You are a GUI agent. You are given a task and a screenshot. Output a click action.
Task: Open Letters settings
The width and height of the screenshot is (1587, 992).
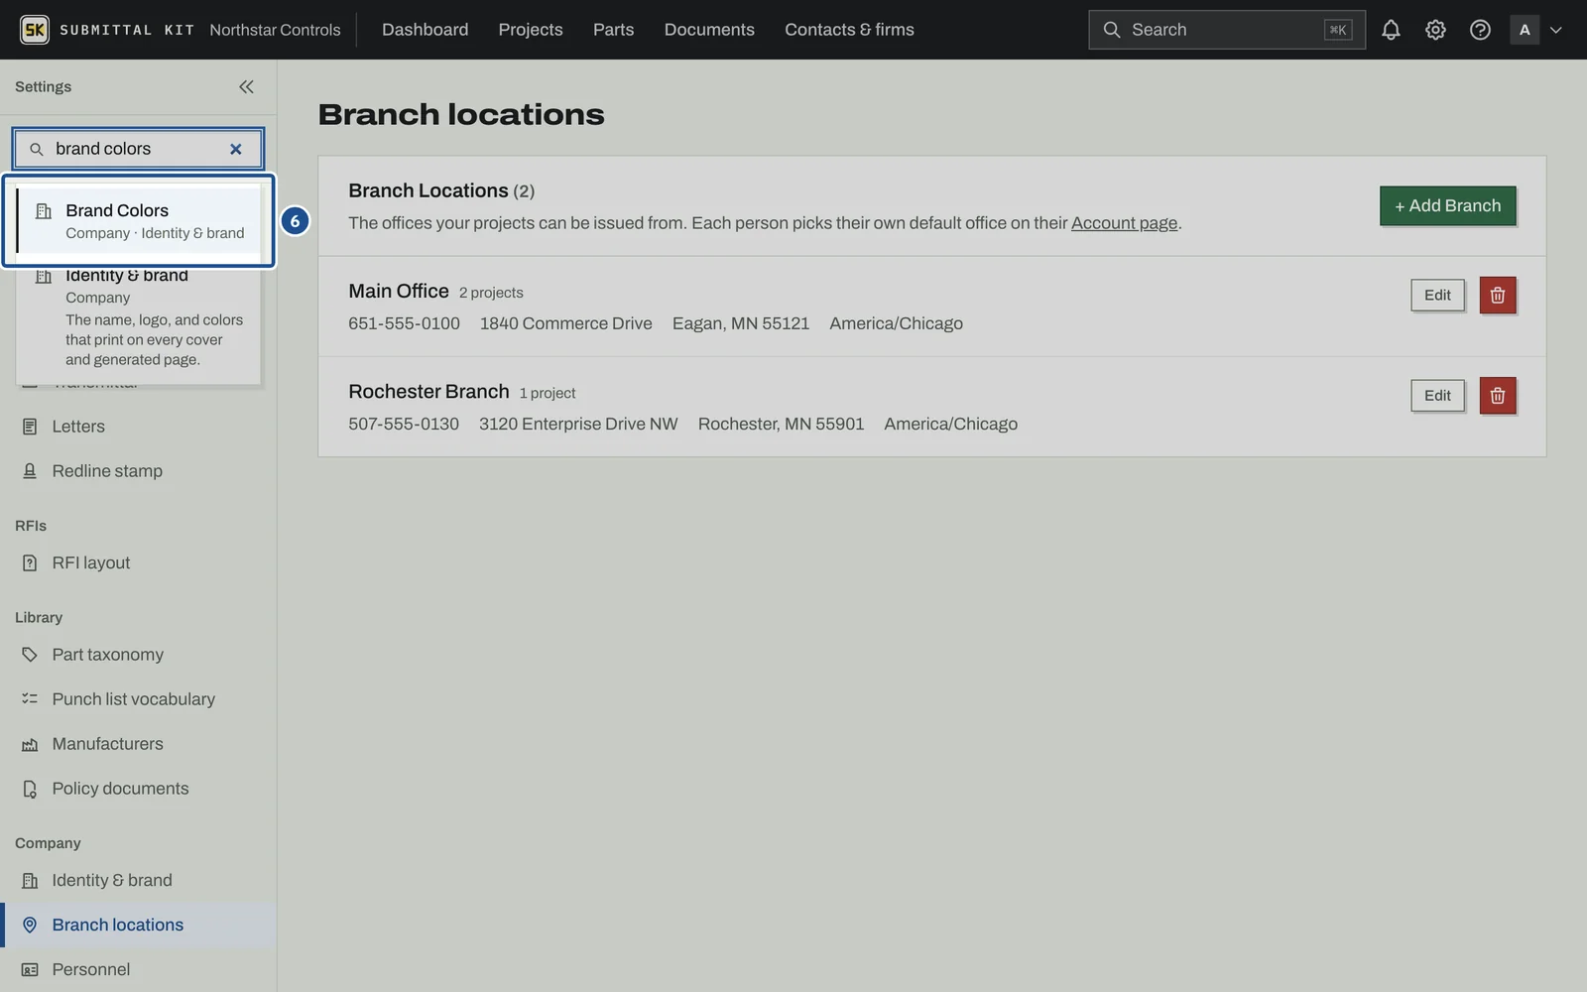(138, 427)
